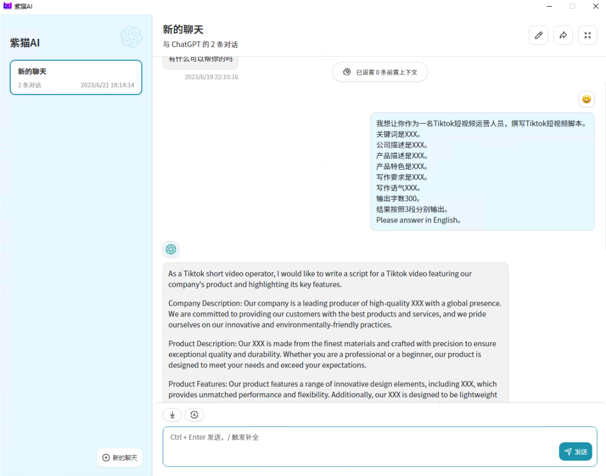This screenshot has width=606, height=476.
Task: Click the smiley emoji avatar on user message
Action: point(586,99)
